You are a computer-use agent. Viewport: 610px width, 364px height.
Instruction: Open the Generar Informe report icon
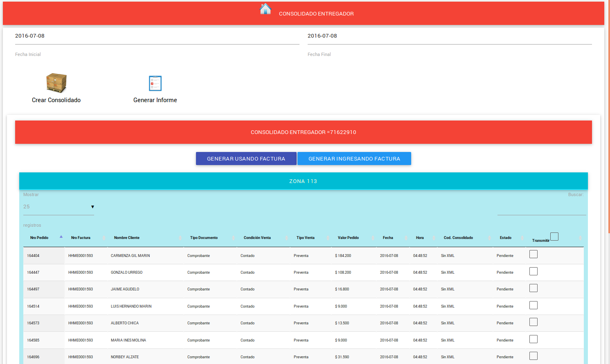pos(155,83)
